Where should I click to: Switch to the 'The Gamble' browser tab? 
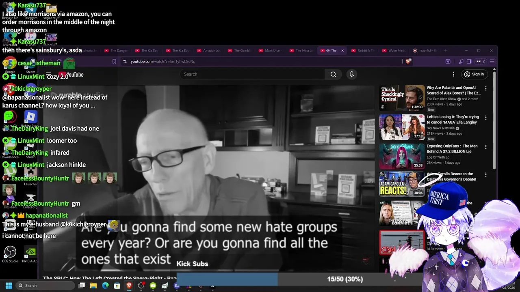click(x=240, y=51)
